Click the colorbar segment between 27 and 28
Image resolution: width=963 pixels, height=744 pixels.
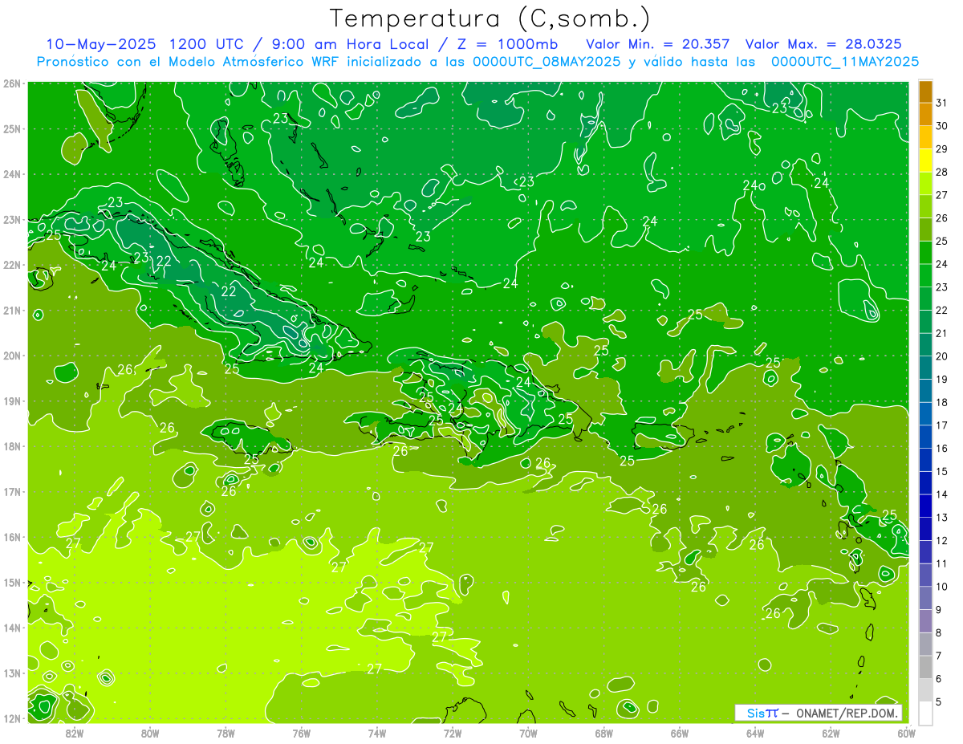point(925,183)
